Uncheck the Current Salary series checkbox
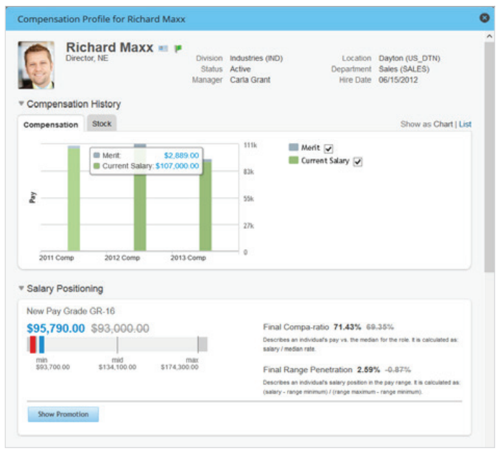This screenshot has width=503, height=454. click(x=357, y=162)
